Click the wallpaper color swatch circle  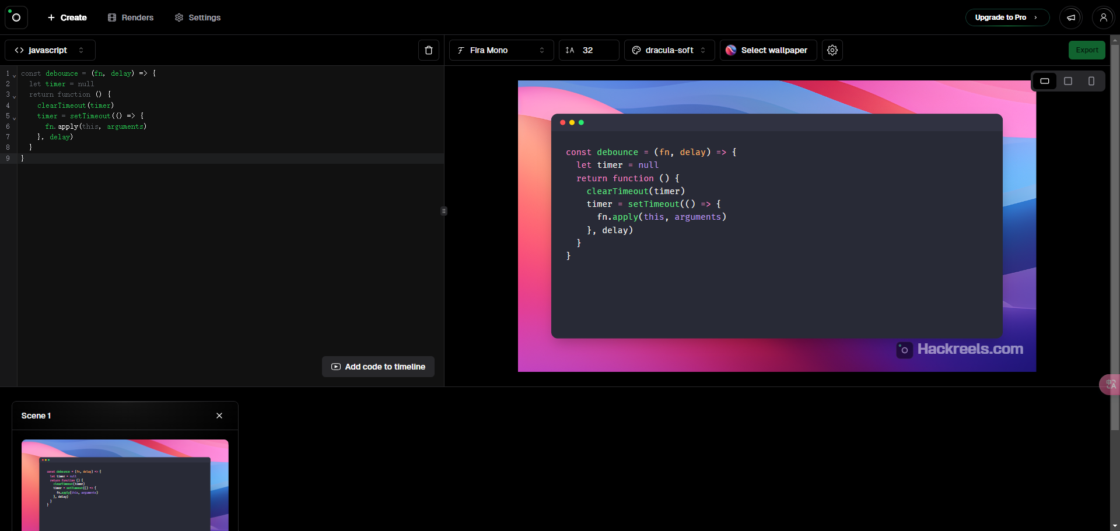(x=731, y=50)
